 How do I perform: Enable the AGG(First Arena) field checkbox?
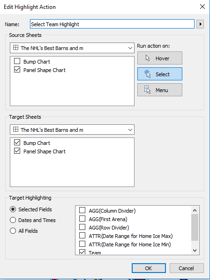tap(82, 219)
